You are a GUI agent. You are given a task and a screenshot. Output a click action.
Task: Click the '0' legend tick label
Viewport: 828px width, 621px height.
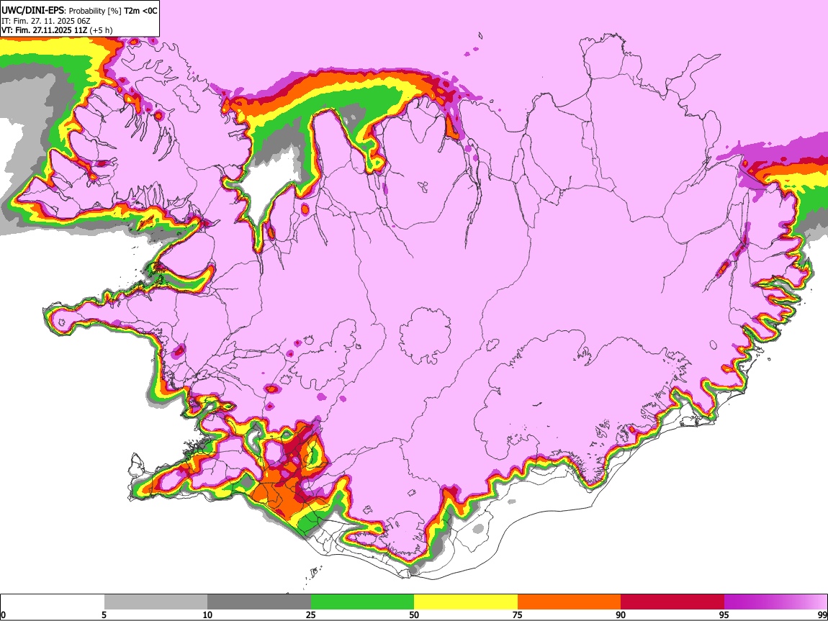click(3, 615)
